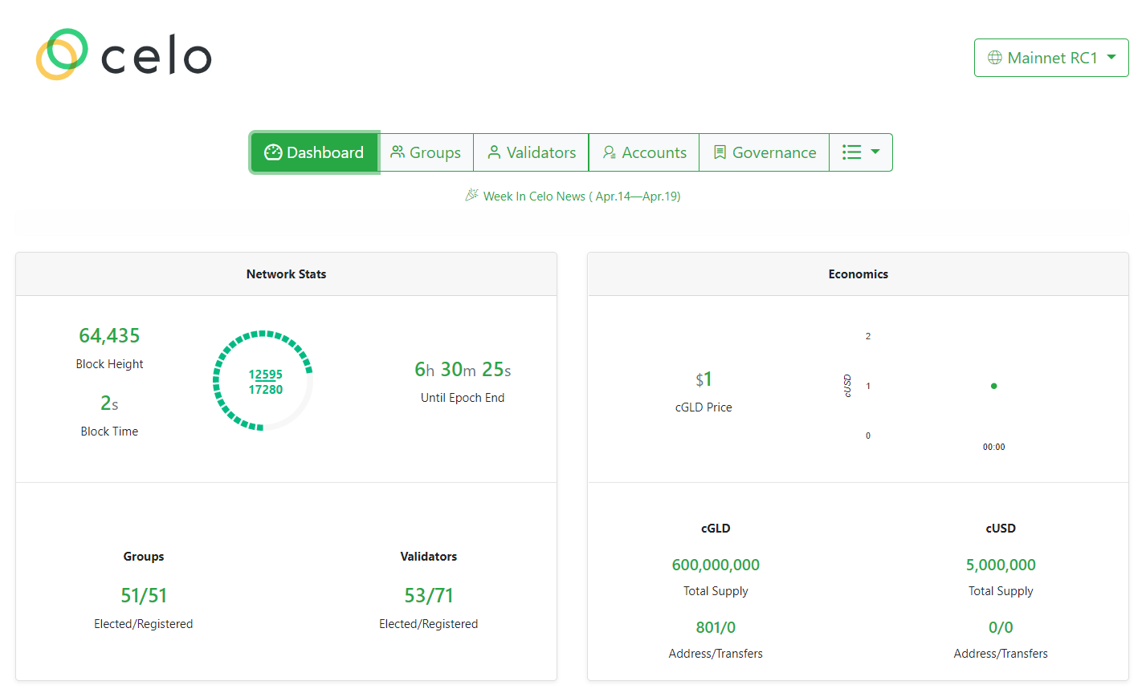Click the Economics panel header
Screen dimensions: 1146x693
(858, 274)
